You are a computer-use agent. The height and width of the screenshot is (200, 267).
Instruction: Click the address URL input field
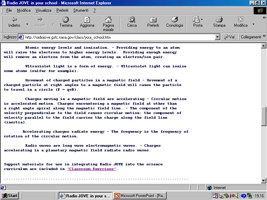click(117, 37)
